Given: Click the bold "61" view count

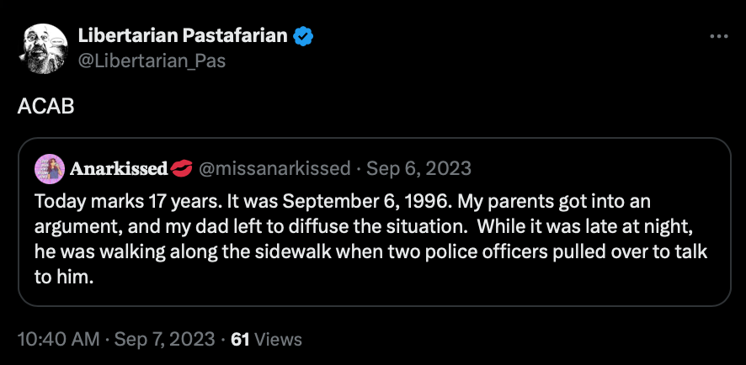Looking at the screenshot, I should pyautogui.click(x=240, y=340).
